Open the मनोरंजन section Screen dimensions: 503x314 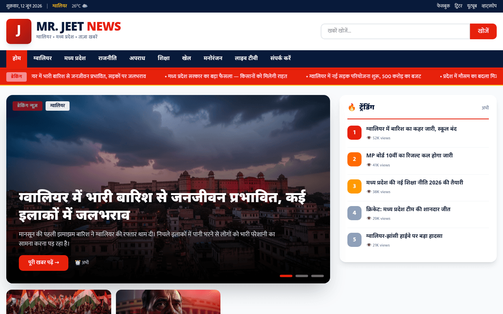(x=213, y=58)
